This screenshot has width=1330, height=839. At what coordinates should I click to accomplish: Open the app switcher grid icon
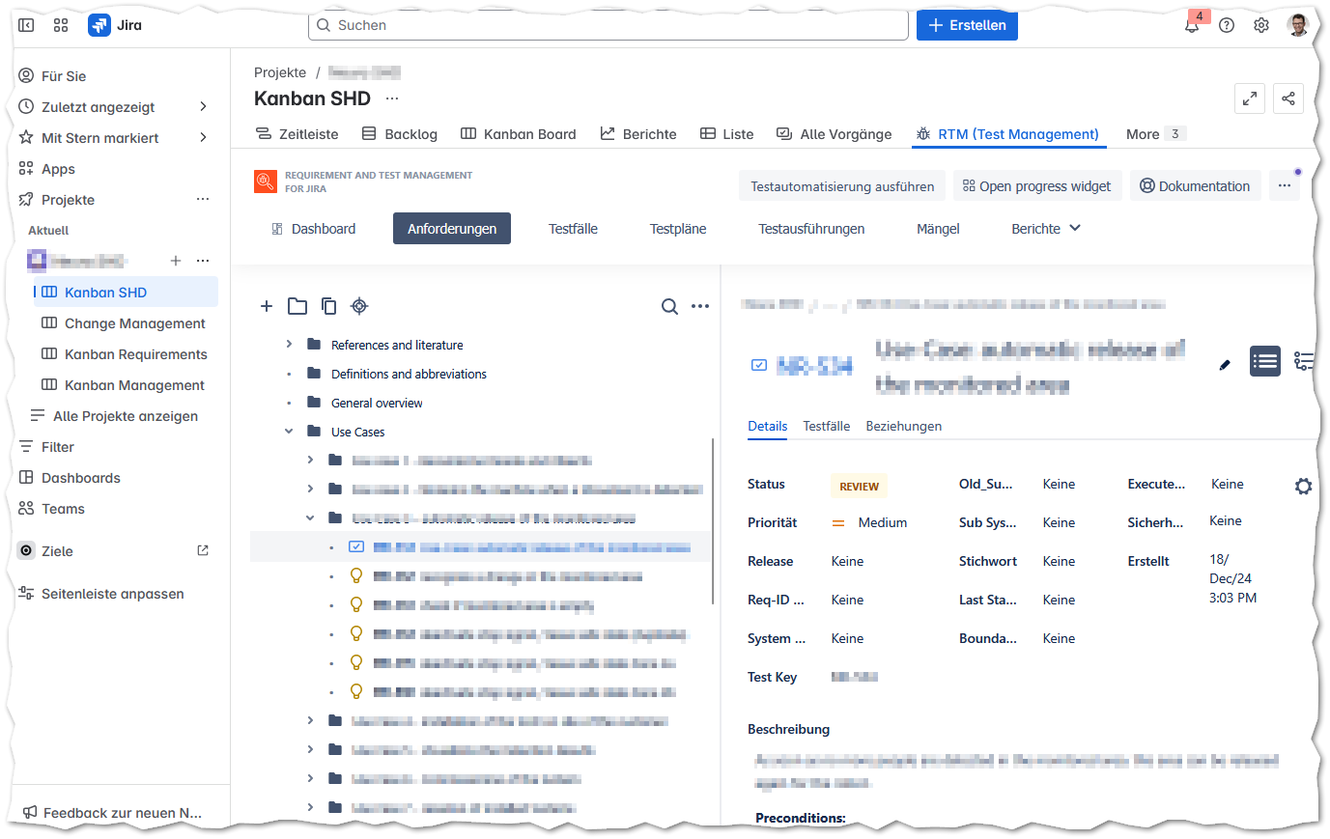pos(61,25)
